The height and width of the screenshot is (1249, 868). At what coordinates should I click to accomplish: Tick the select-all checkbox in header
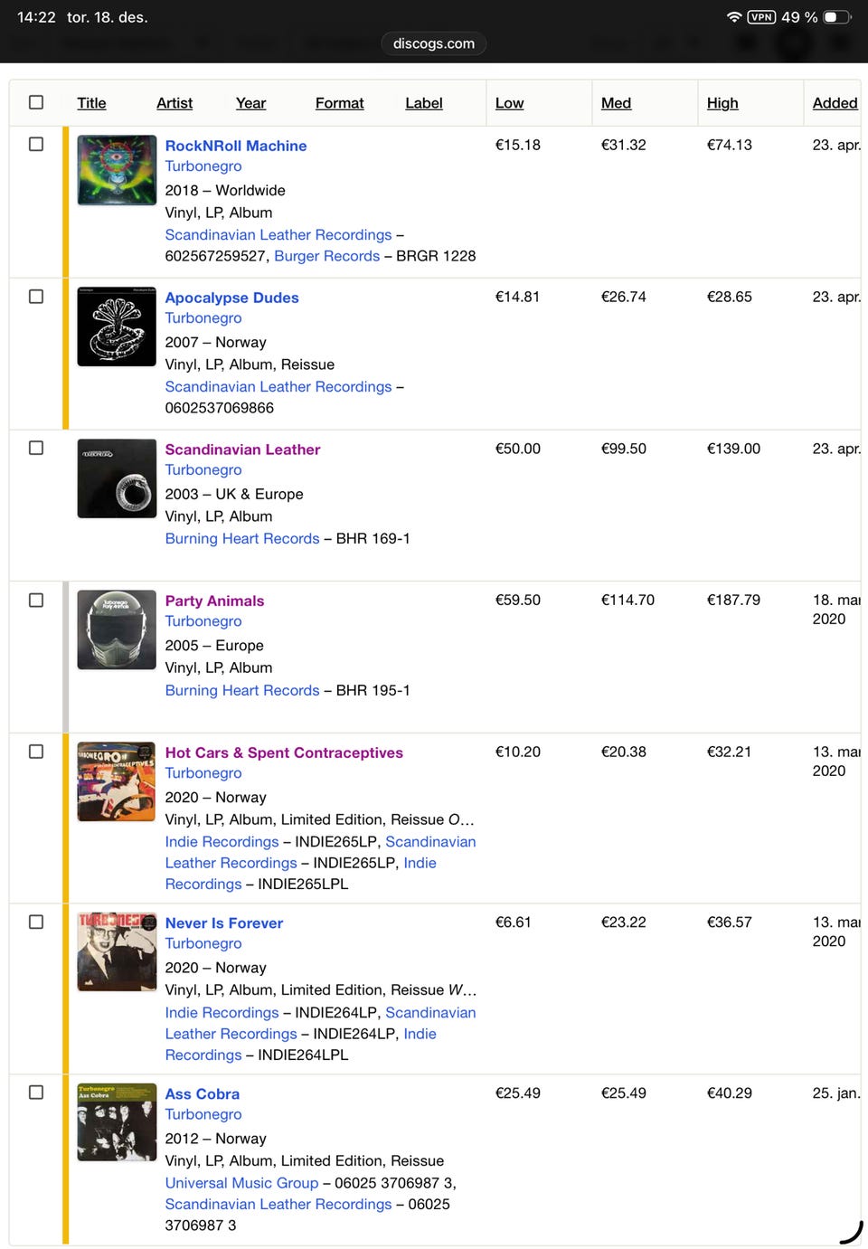click(36, 102)
